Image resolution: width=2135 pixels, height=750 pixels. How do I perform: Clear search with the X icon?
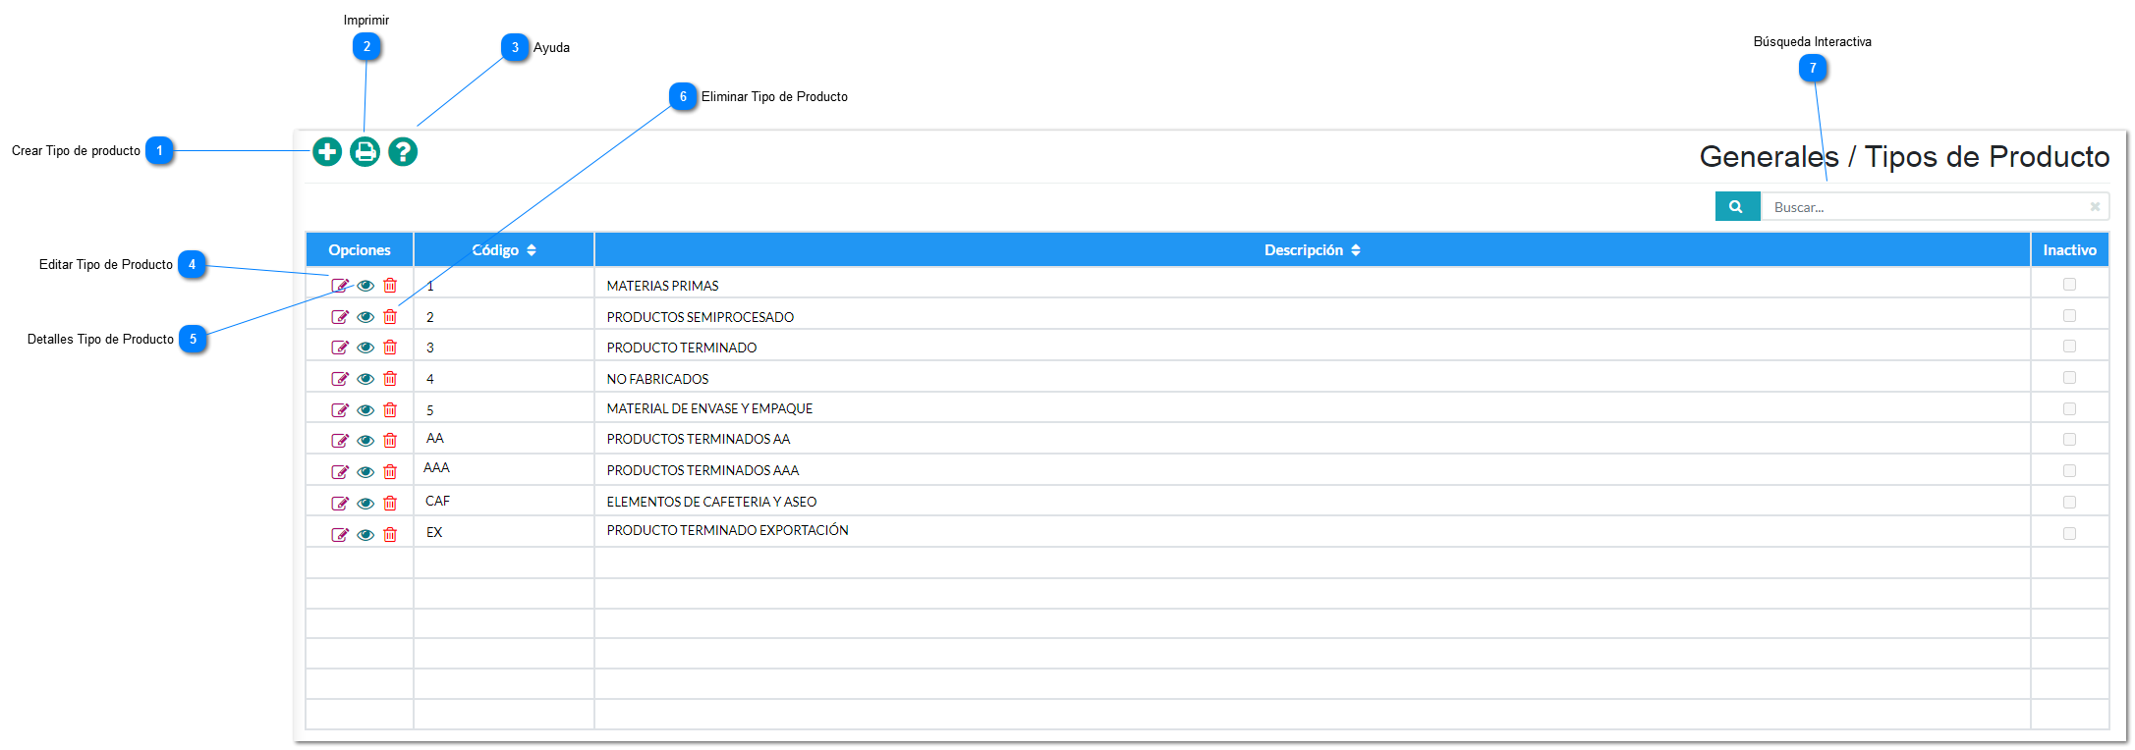coord(2095,207)
